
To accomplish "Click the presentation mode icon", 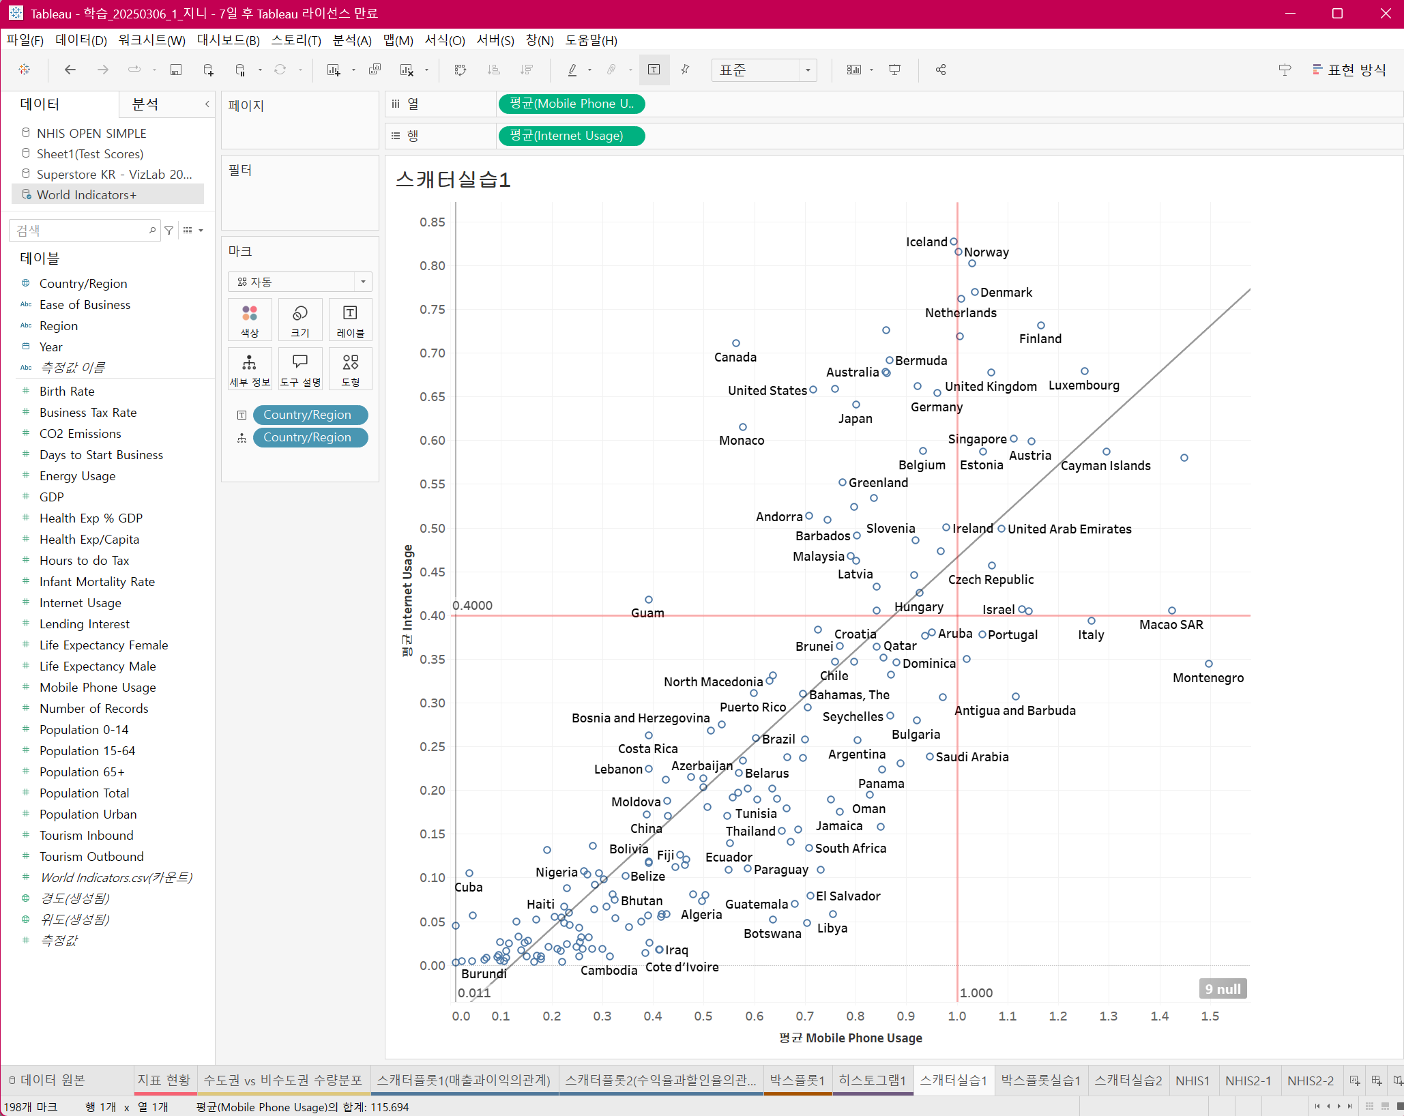I will click(894, 70).
